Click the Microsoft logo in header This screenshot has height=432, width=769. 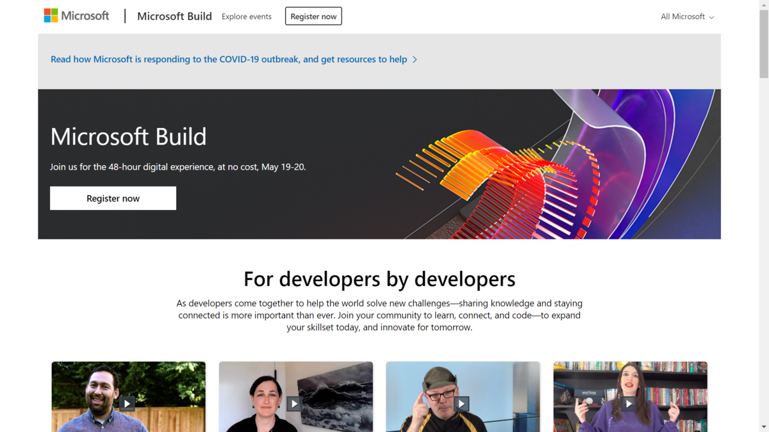tap(76, 16)
